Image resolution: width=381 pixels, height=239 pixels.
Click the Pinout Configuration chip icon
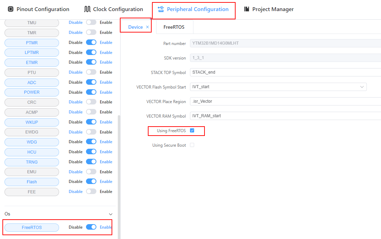(x=10, y=9)
